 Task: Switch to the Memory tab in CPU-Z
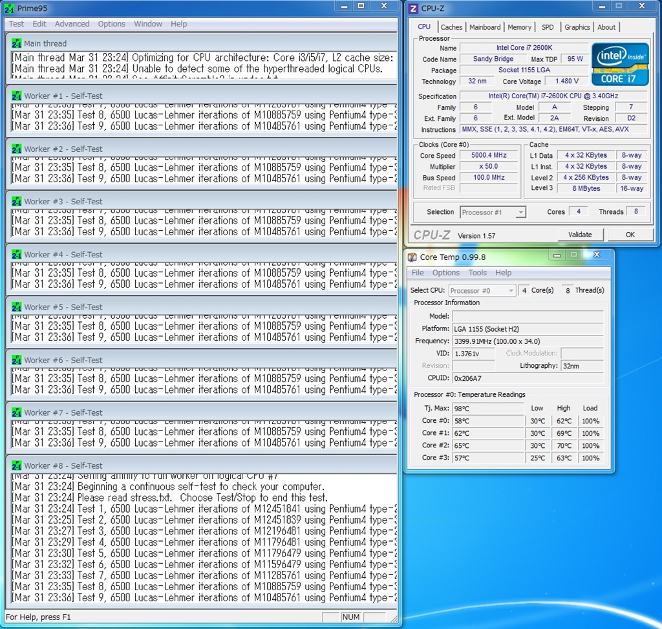[x=519, y=27]
